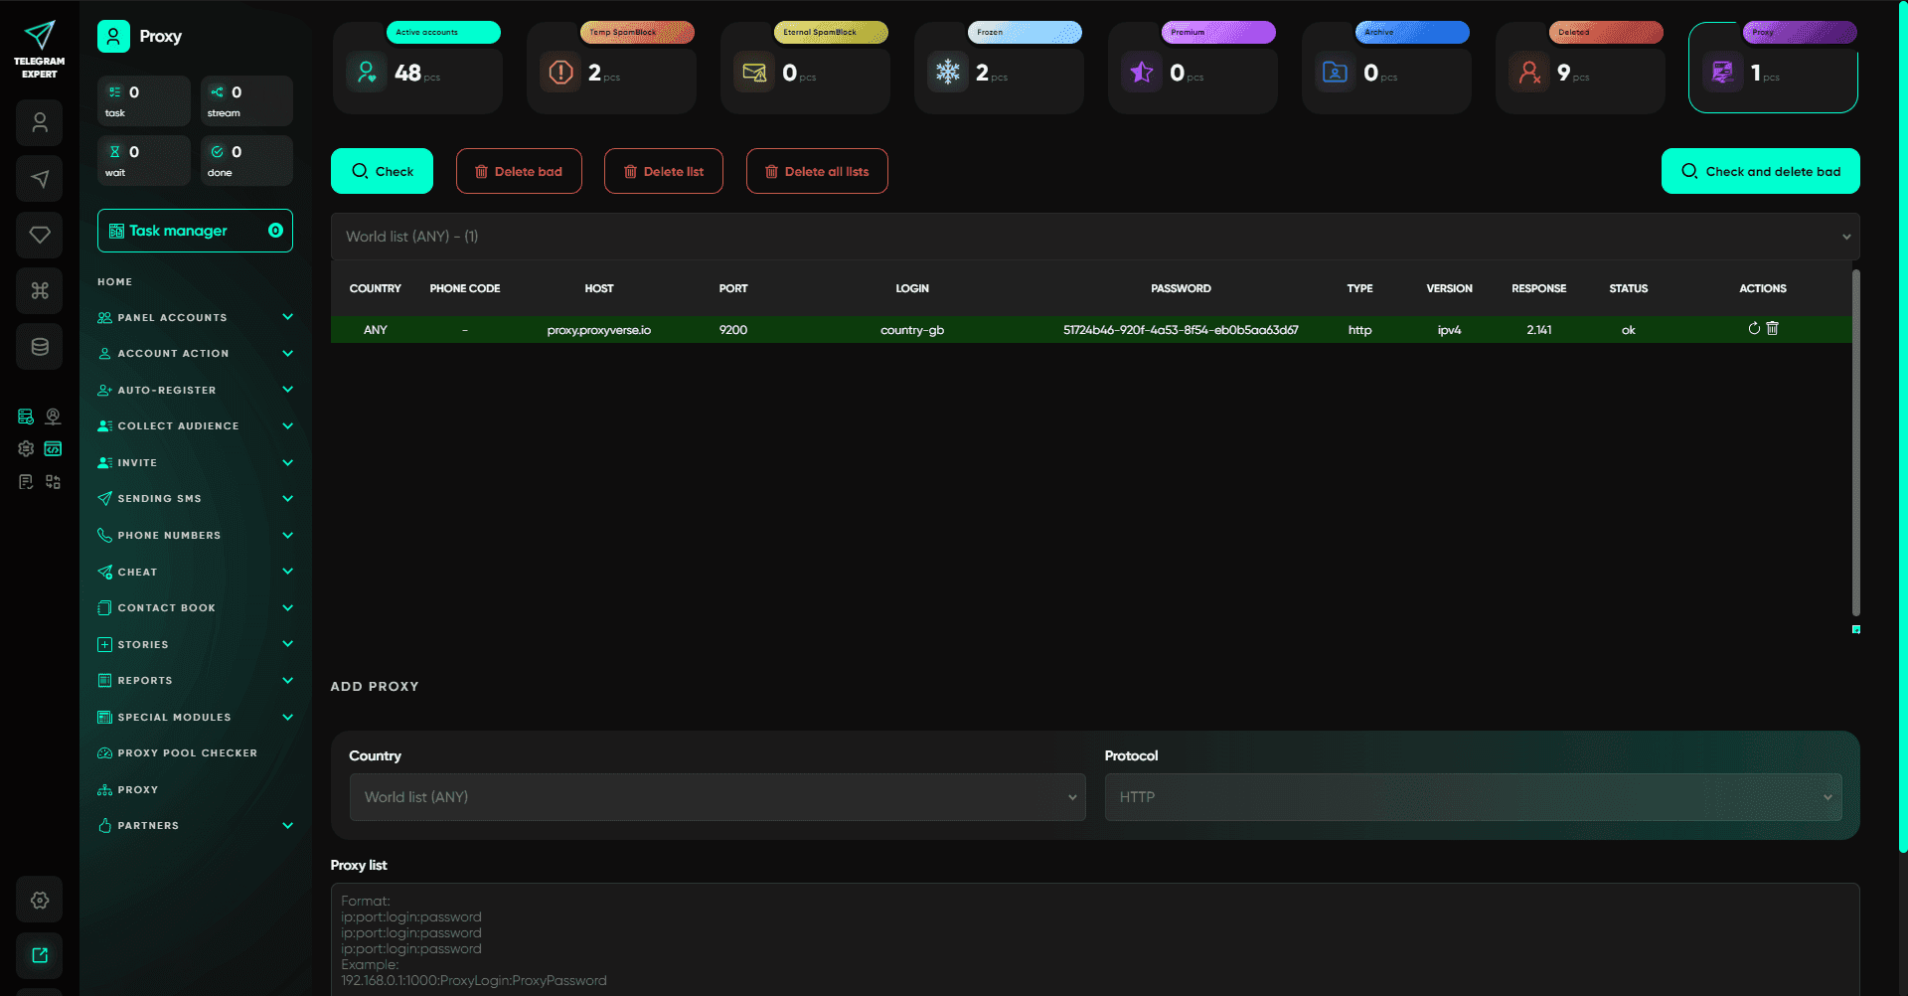This screenshot has width=1908, height=996.
Task: Click into the Proxy list text area
Action: click(x=1094, y=939)
